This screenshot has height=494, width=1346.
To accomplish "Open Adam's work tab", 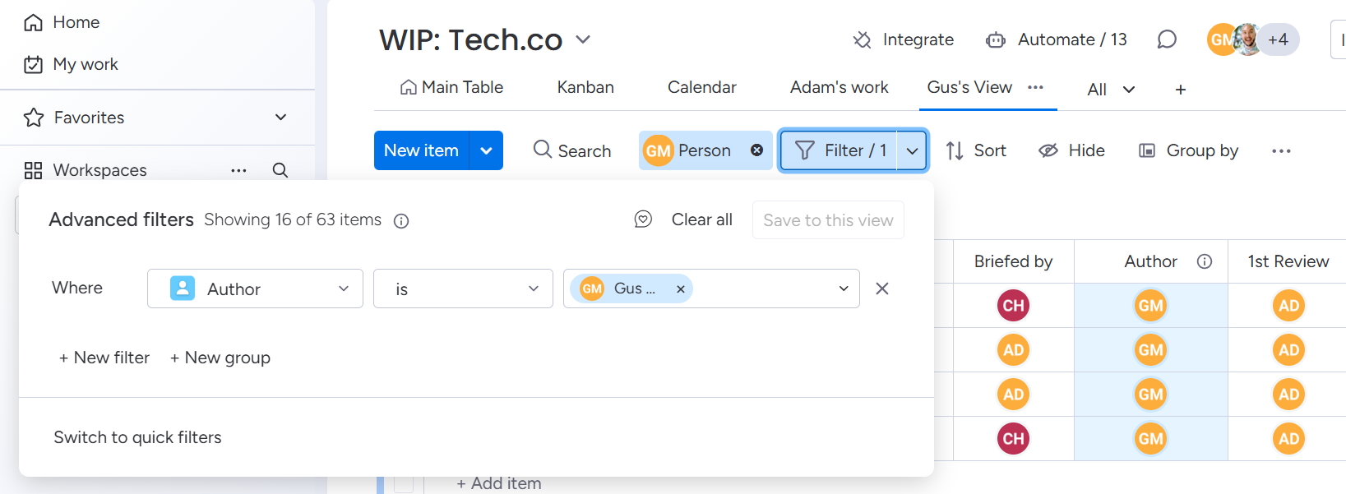I will click(x=840, y=87).
